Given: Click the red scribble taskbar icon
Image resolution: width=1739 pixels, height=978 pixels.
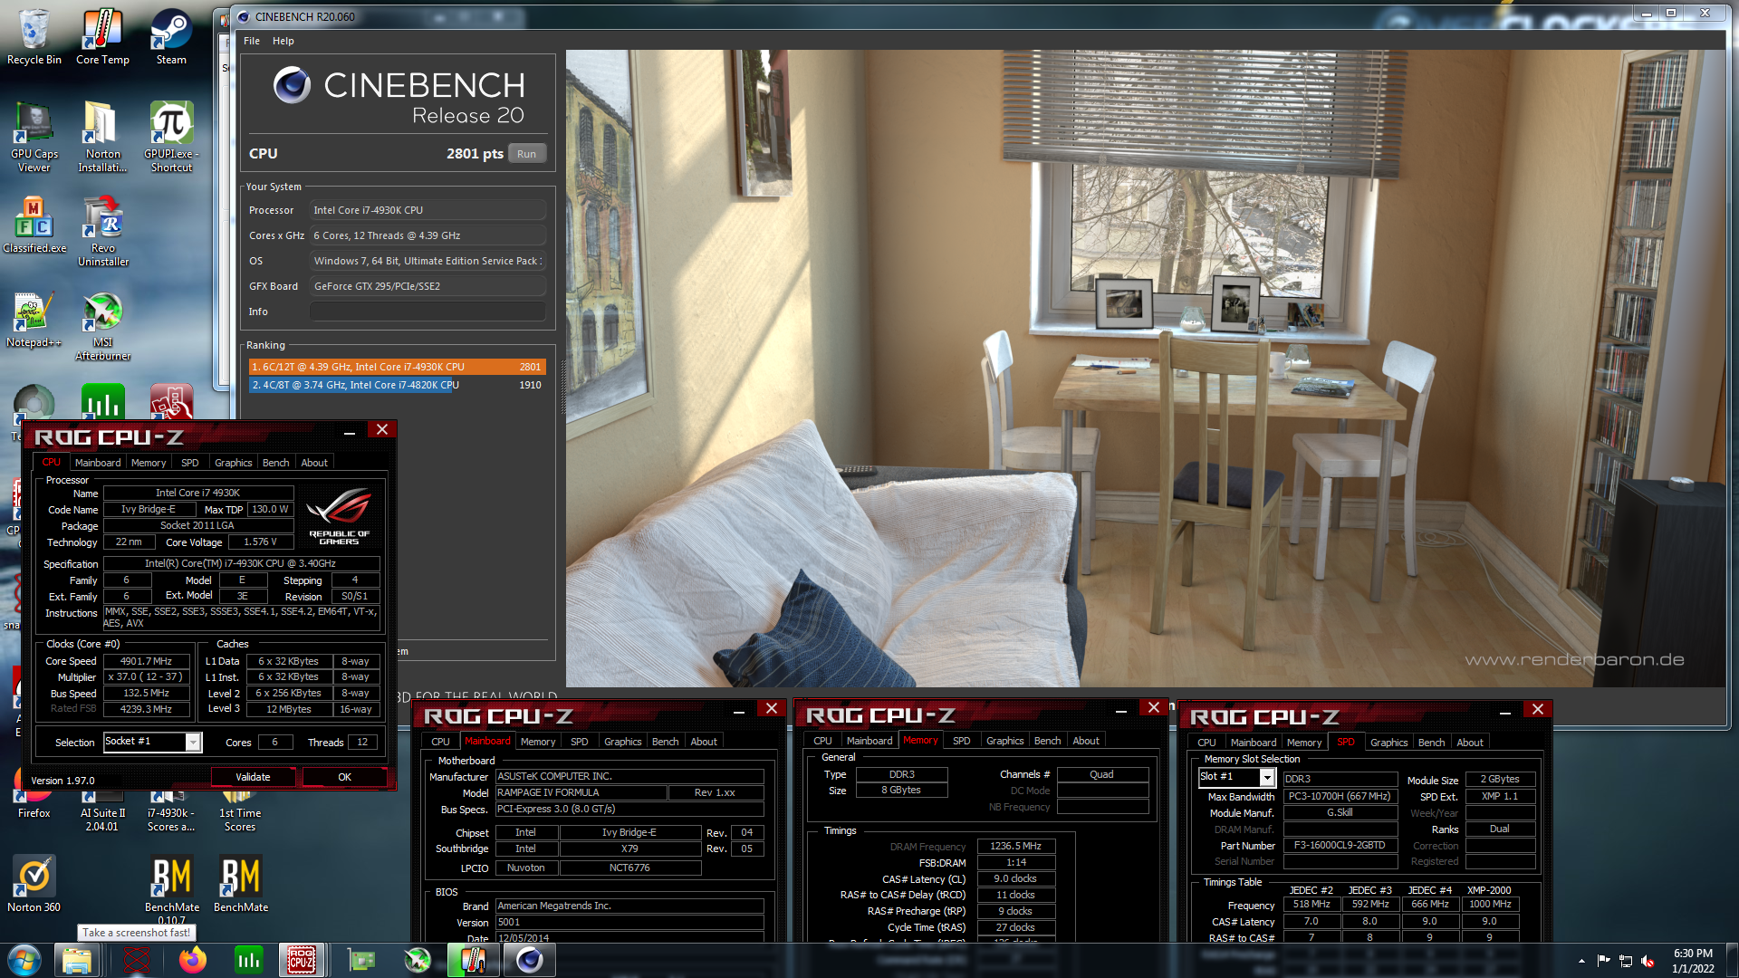Looking at the screenshot, I should [136, 960].
